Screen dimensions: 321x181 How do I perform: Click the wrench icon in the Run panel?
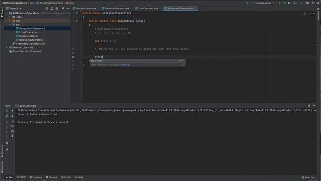tap(7, 116)
